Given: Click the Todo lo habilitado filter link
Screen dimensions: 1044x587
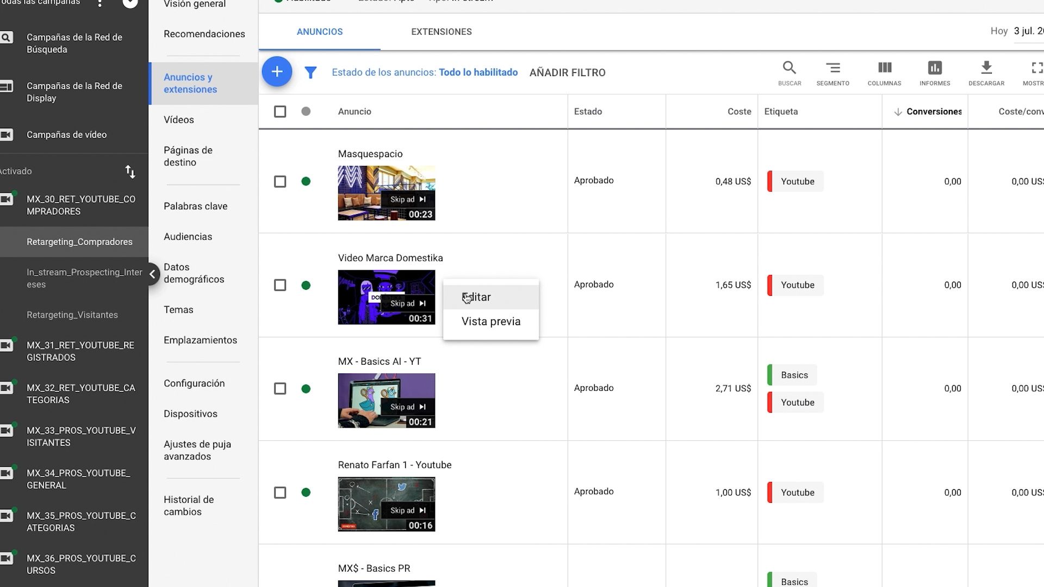Looking at the screenshot, I should click(x=478, y=73).
